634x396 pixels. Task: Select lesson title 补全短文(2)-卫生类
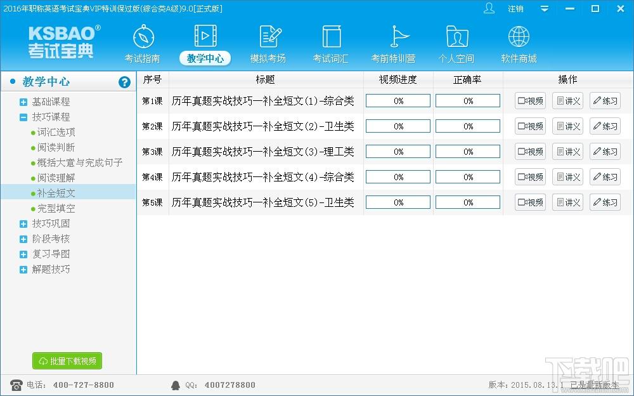263,126
